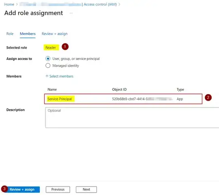Screen dimensions: 219x195
Task: Click the Object ID column header
Action: (119, 89)
